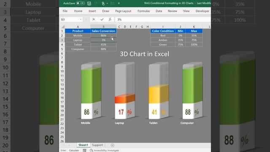Open the File menu
The width and height of the screenshot is (270, 152).
point(65,11)
